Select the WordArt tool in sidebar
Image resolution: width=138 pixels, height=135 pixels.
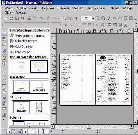4,51
